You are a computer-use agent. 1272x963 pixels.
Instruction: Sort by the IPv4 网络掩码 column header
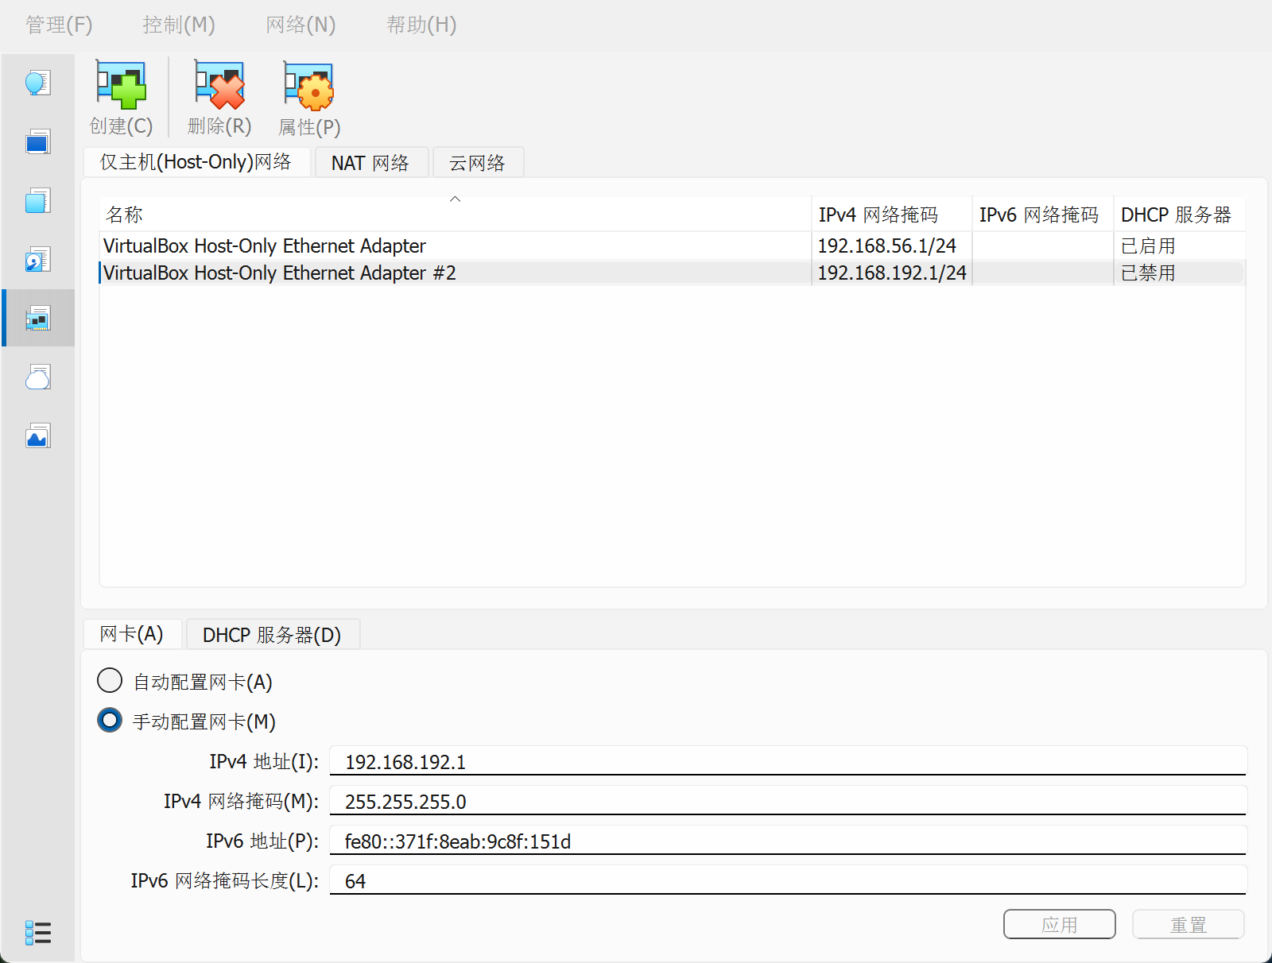tap(892, 215)
